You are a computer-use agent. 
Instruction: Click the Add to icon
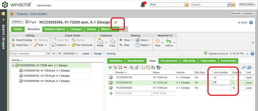(x=169, y=41)
